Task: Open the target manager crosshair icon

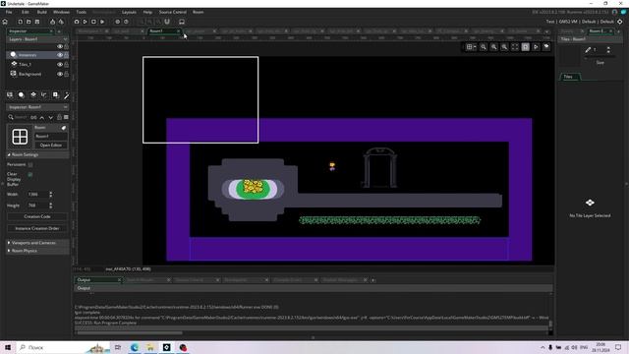Action: tap(620, 22)
